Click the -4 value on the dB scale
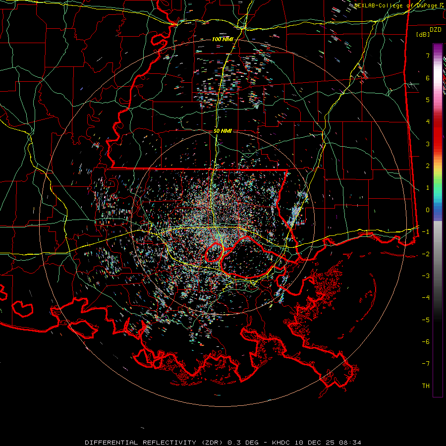 point(426,298)
